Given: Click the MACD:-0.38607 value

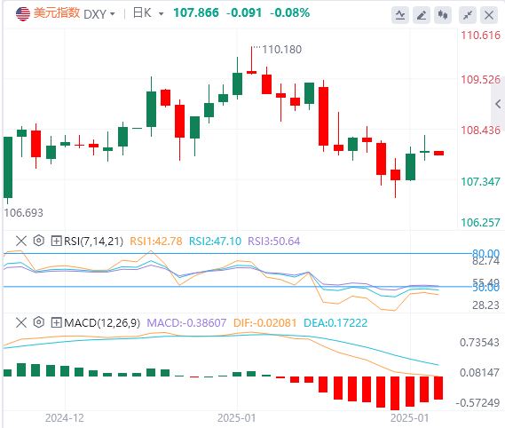Looking at the screenshot, I should pos(186,322).
